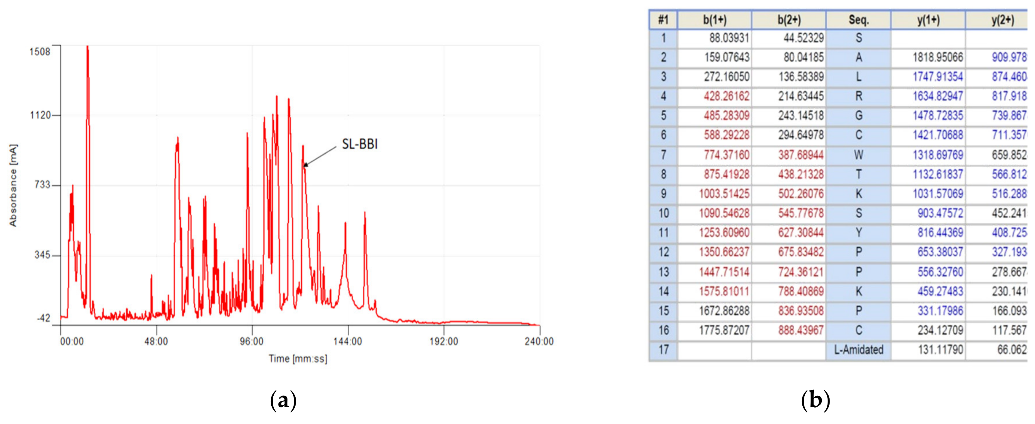Click the 96:00 time axis tick

pyautogui.click(x=251, y=342)
